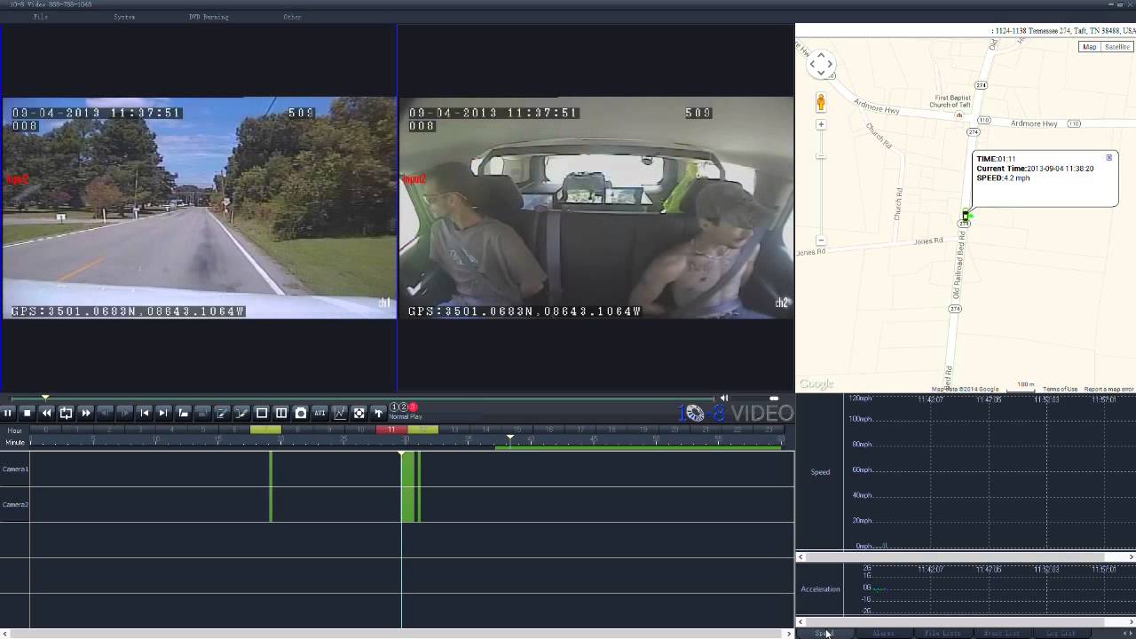The height and width of the screenshot is (639, 1136).
Task: Open the DVD Burning menu
Action: click(x=209, y=17)
